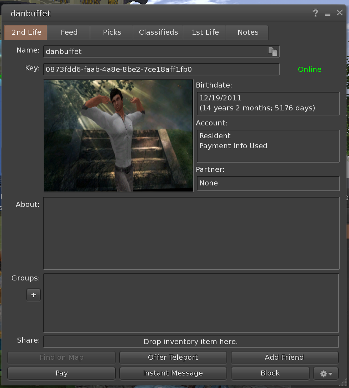Add danbuffet as a friend
This screenshot has width=349, height=388.
(x=285, y=357)
